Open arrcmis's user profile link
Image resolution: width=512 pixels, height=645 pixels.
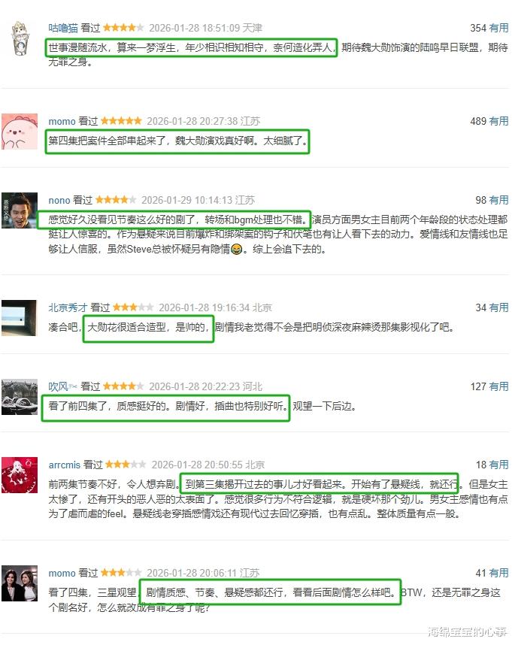tap(64, 465)
